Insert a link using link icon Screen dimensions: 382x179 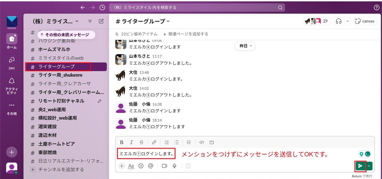tap(154, 142)
